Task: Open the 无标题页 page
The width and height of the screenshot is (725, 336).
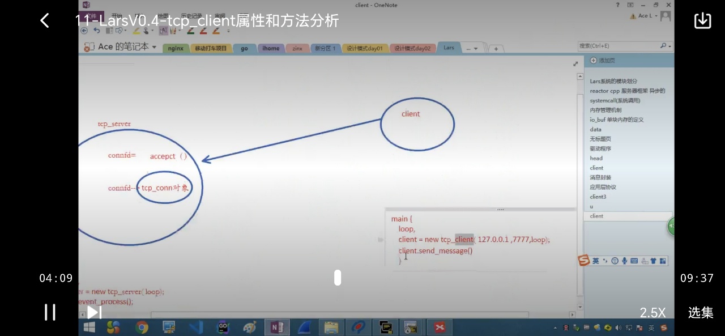Action: 600,139
